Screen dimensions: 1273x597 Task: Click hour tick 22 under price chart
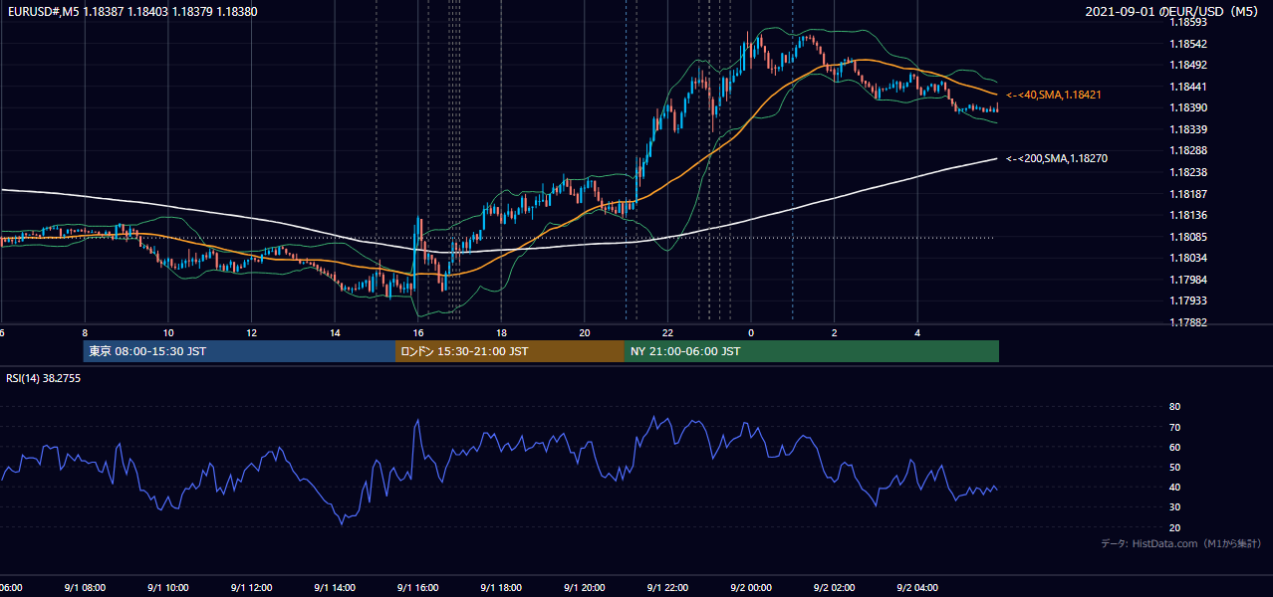pyautogui.click(x=667, y=332)
